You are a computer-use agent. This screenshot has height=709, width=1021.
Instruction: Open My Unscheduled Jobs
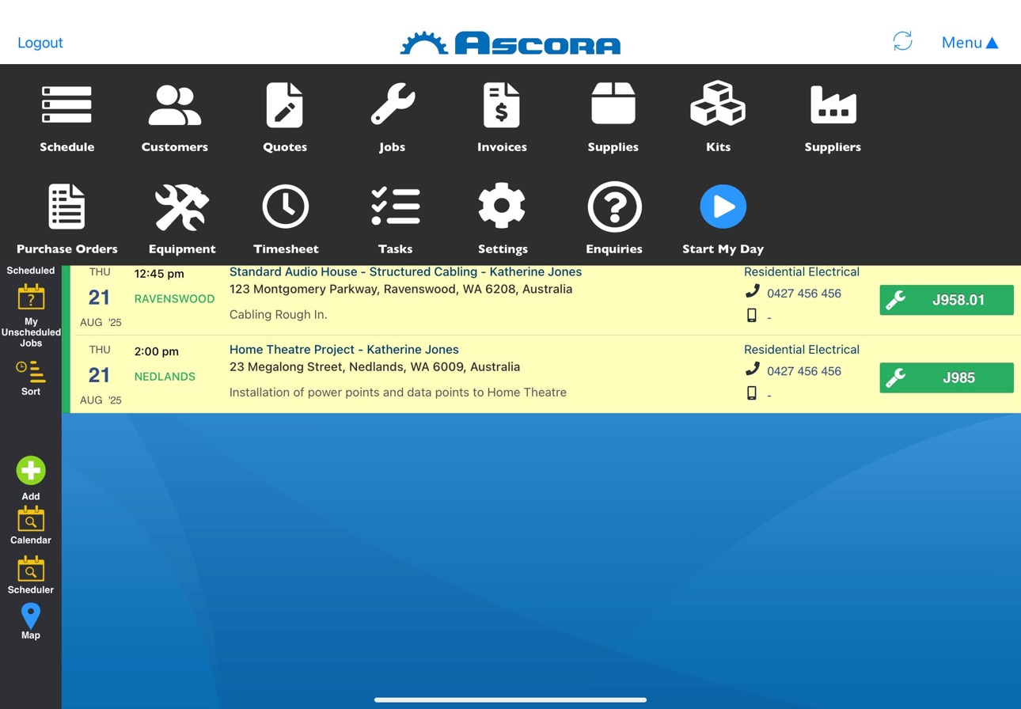[x=31, y=315]
